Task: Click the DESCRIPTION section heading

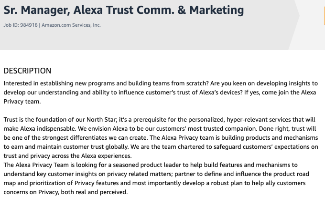Action: [x=27, y=71]
